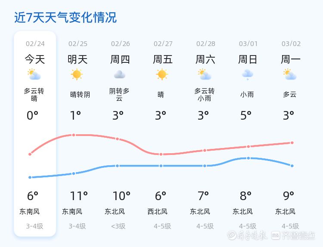Click the partly cloudy icon under 周一
The image size is (323, 247).
[290, 74]
